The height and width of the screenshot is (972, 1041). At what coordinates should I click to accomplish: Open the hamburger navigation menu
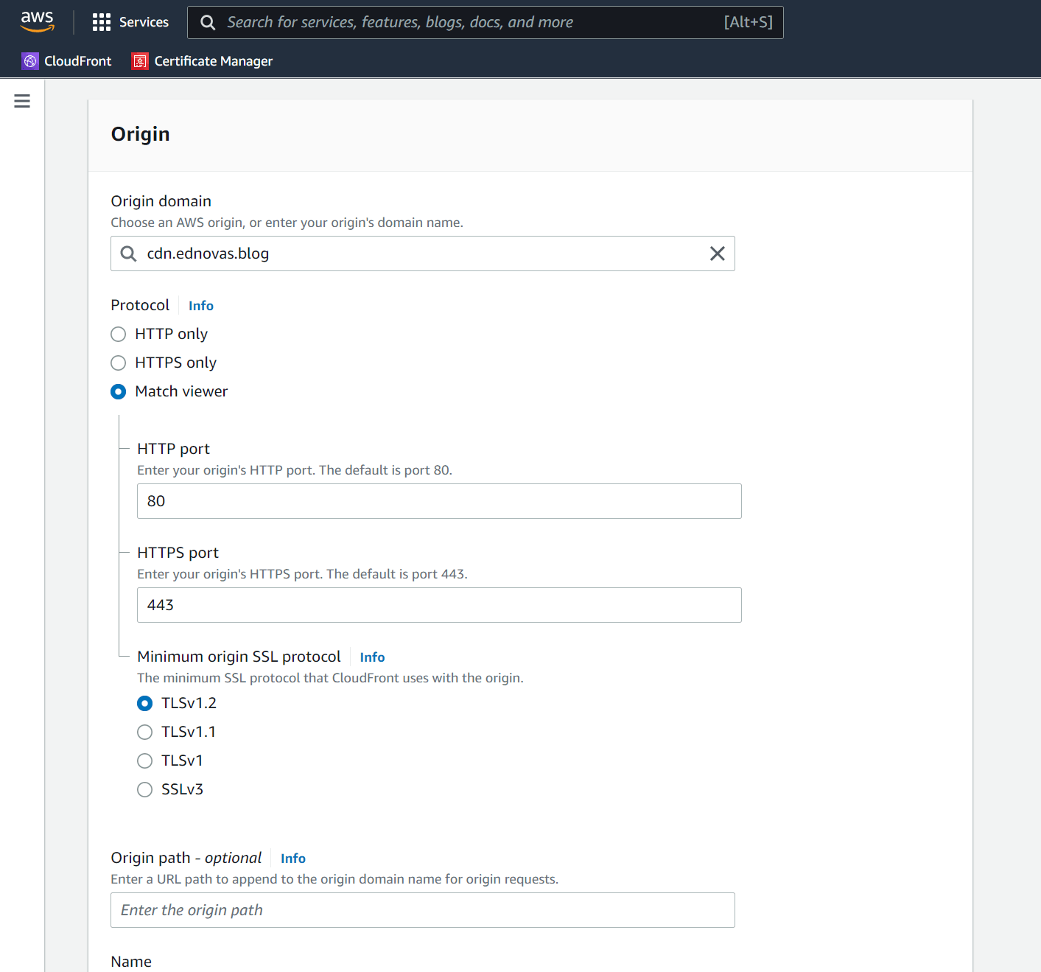(x=21, y=101)
